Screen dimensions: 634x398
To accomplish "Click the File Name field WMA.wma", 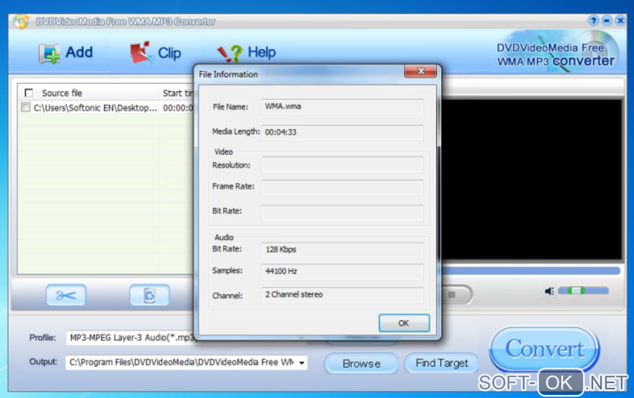I will point(342,107).
